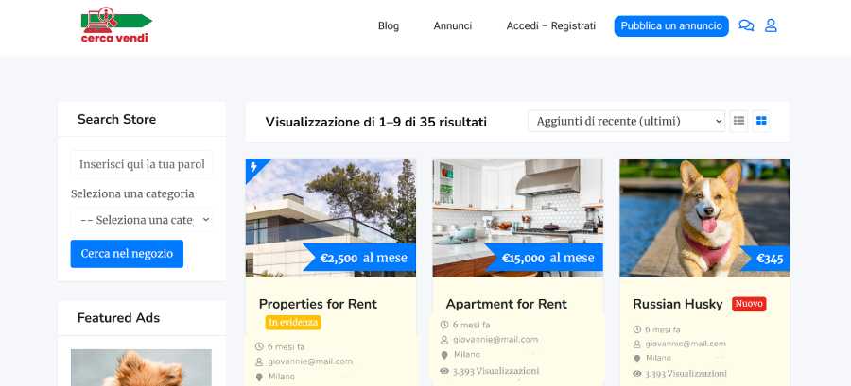This screenshot has height=386, width=851.
Task: Open the Blog menu item
Action: [x=389, y=26]
